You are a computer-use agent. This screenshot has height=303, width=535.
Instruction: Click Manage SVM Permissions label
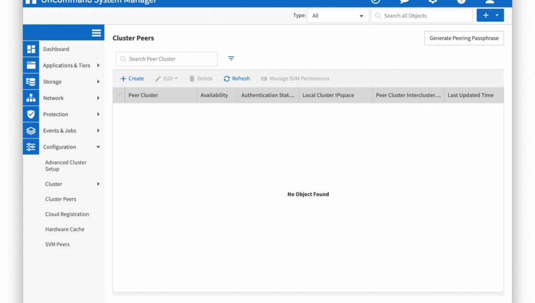300,79
